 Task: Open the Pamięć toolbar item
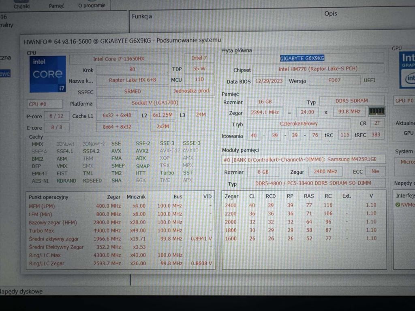click(56, 6)
